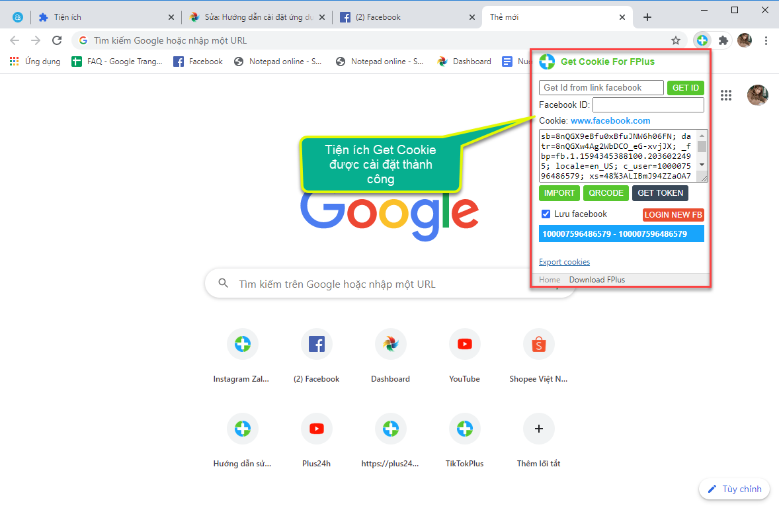779x510 pixels.
Task: Reload the page with refresh icon
Action: pos(57,40)
